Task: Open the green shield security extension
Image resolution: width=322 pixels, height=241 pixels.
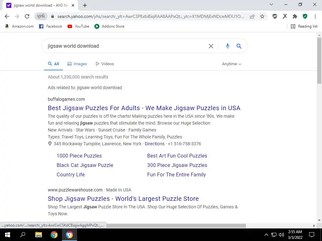Action: pos(305,16)
